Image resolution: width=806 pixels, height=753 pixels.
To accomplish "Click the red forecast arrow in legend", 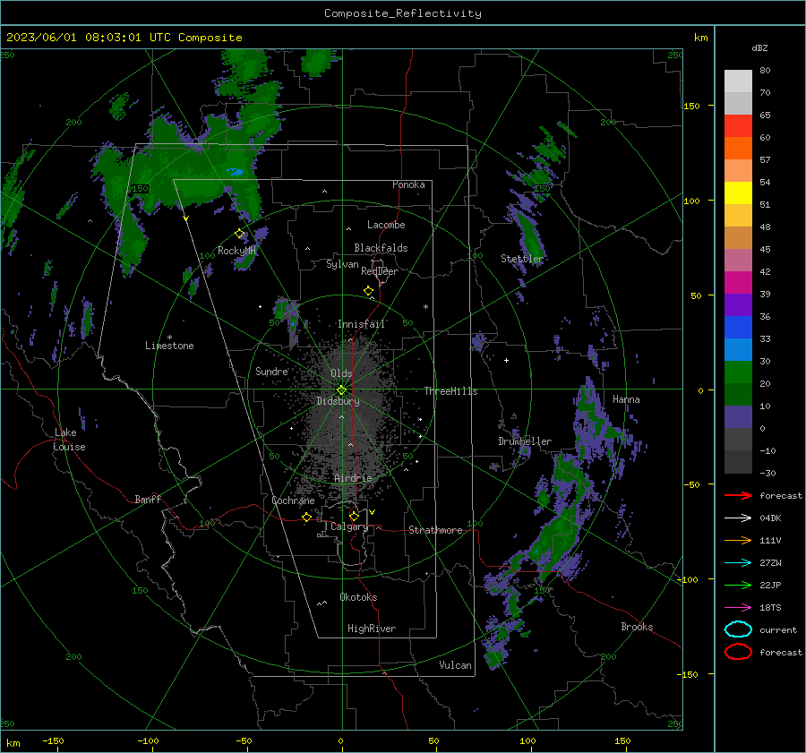I will (738, 495).
